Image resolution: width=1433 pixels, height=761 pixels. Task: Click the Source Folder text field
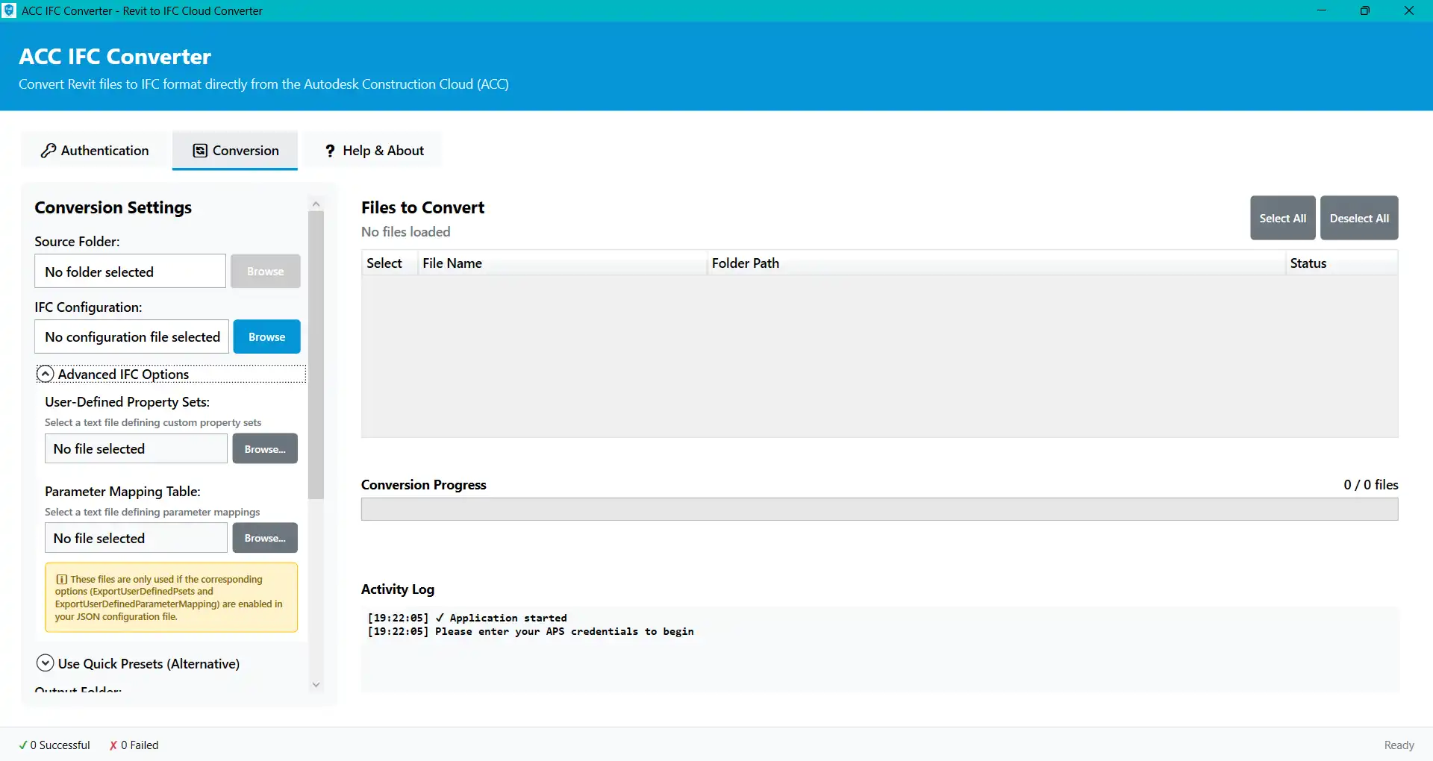click(130, 272)
